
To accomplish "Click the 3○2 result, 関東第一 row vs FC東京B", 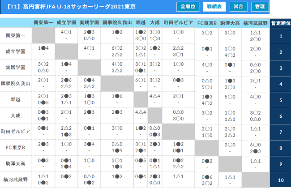I will click(207, 33).
